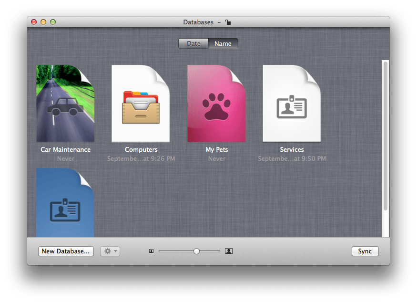Click 'Never' under Car Maintenance

(66, 159)
